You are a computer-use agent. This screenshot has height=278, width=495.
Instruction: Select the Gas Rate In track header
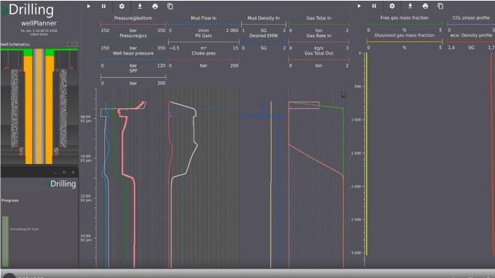tap(319, 36)
